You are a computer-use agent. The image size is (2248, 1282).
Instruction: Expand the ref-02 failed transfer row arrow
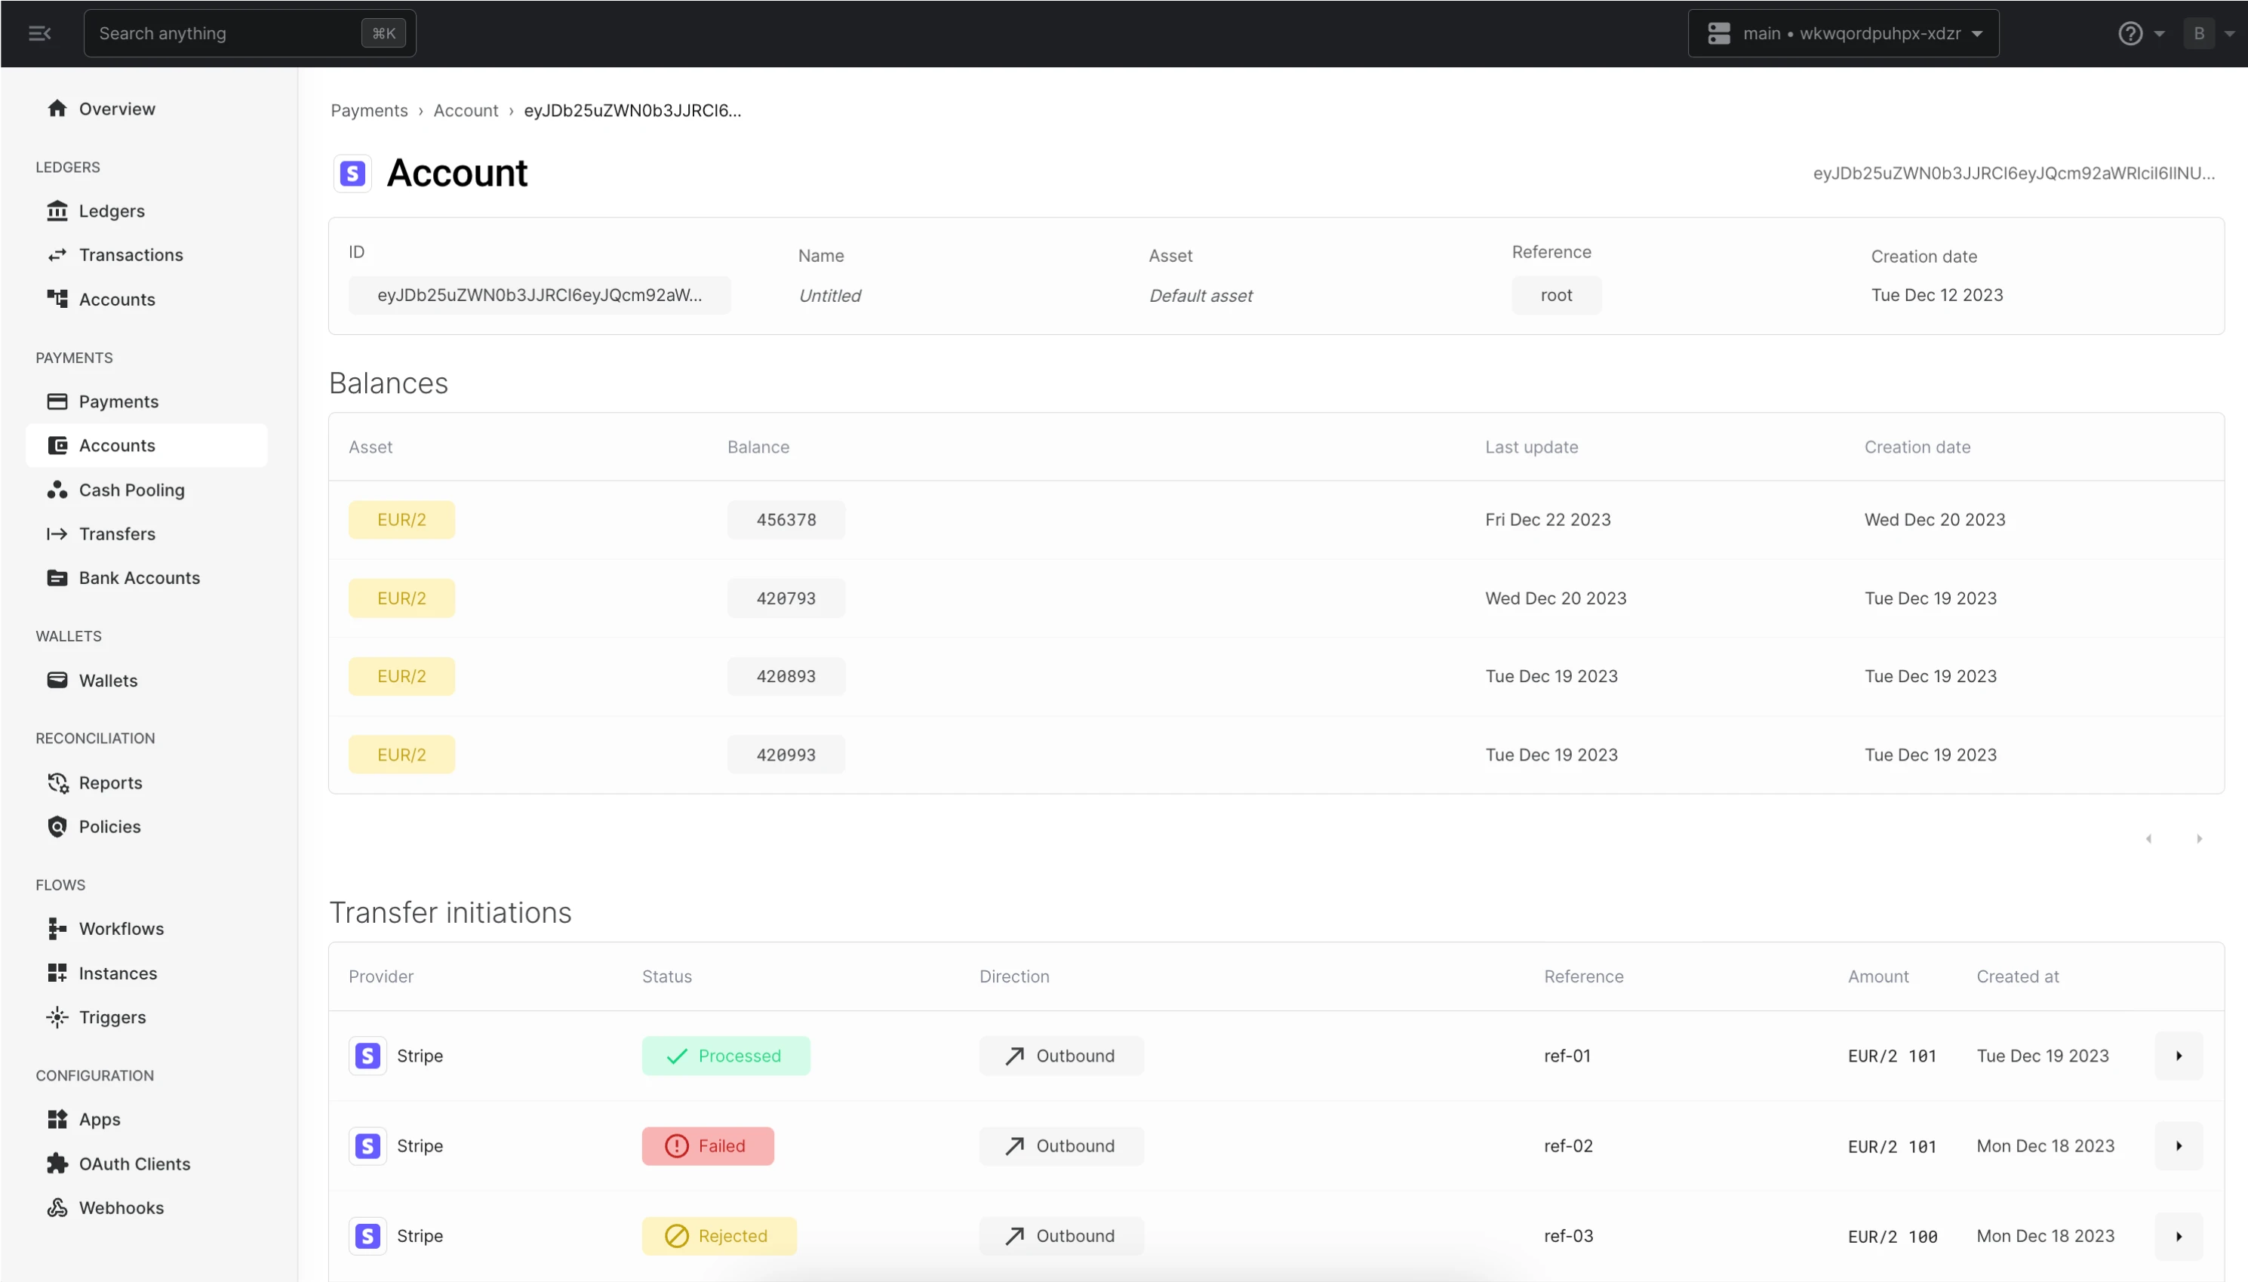[x=2179, y=1145]
